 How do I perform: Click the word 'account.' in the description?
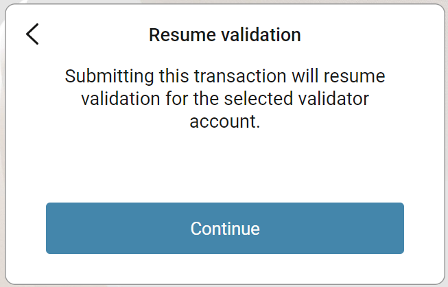pos(225,122)
